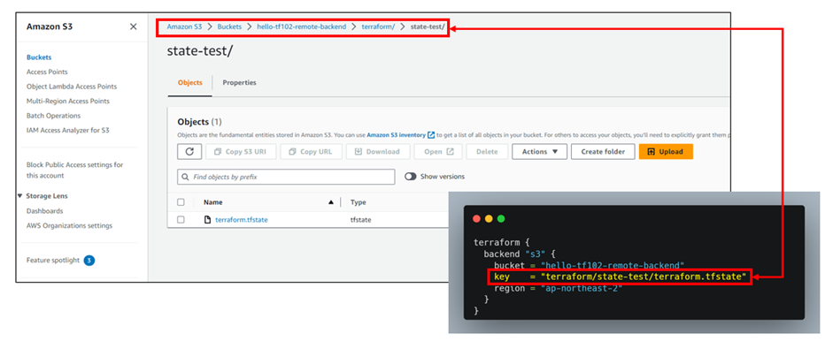Click the Copy URL button

click(x=311, y=152)
